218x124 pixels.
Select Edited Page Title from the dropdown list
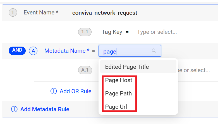point(127,67)
